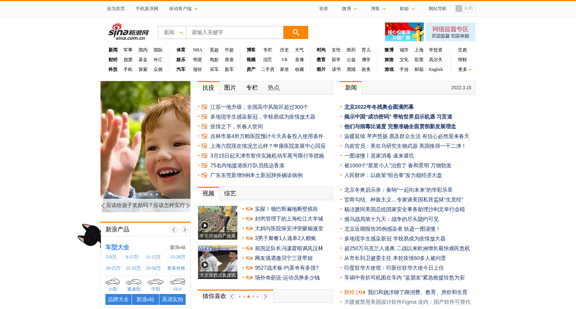
Task: Click 设为首页 link
Action: point(115,9)
